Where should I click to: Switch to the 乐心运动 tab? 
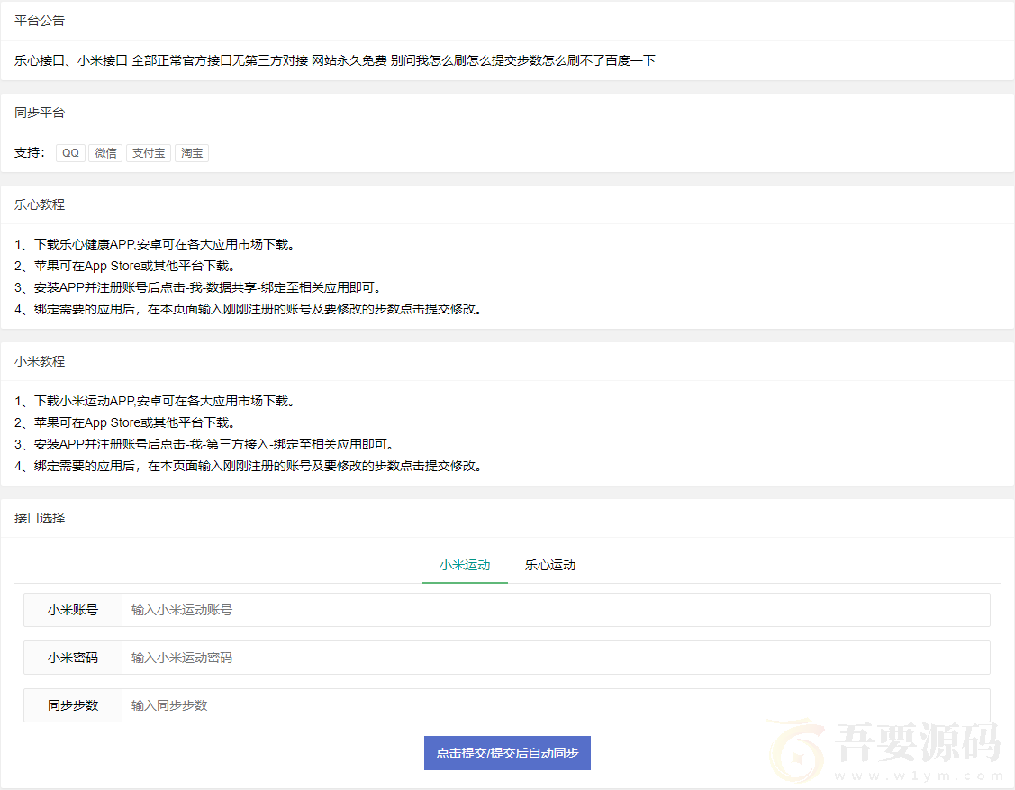pyautogui.click(x=549, y=566)
